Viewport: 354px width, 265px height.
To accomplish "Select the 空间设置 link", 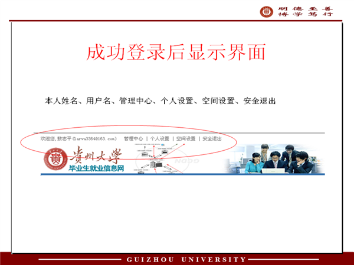I will pos(185,138).
